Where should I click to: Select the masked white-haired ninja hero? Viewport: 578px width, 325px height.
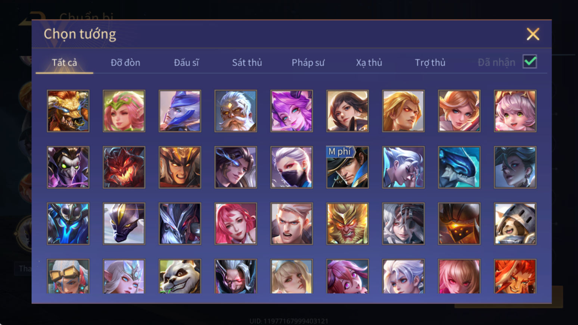click(292, 167)
